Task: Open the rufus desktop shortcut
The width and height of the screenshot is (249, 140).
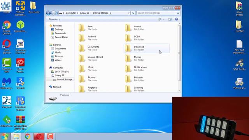Action: [x=239, y=65]
